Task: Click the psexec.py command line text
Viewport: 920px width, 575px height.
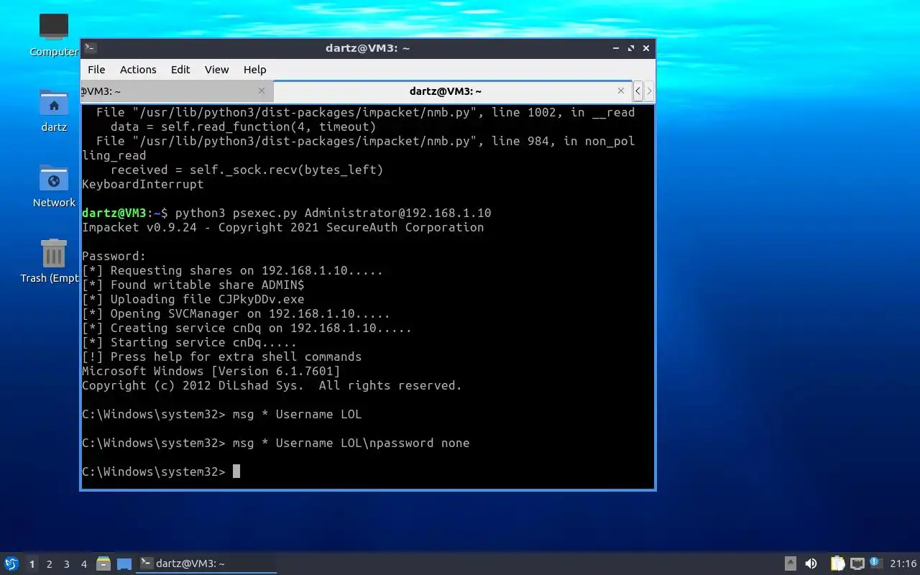Action: [x=333, y=213]
